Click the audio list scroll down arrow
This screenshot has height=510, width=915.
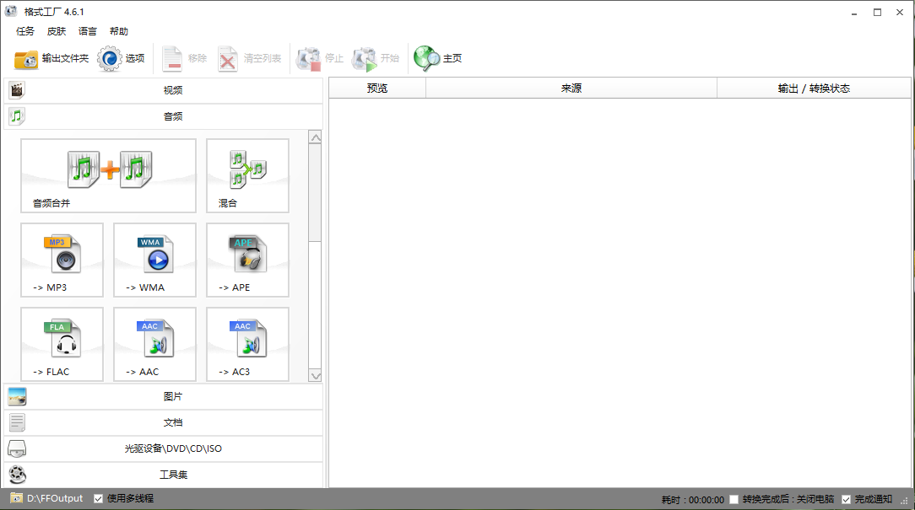click(x=315, y=376)
